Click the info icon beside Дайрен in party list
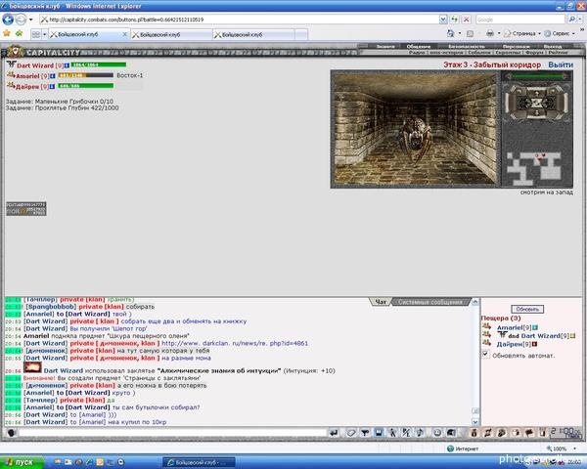Viewport: 587px width, 469px height. tap(52, 86)
